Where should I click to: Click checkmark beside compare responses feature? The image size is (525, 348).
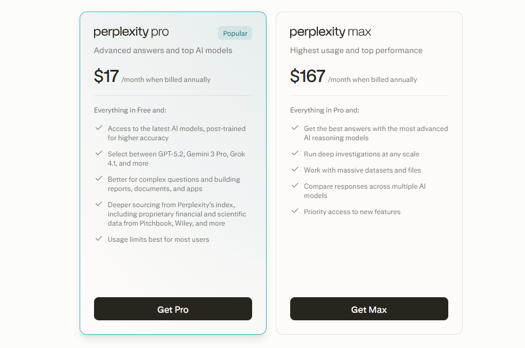click(x=295, y=186)
